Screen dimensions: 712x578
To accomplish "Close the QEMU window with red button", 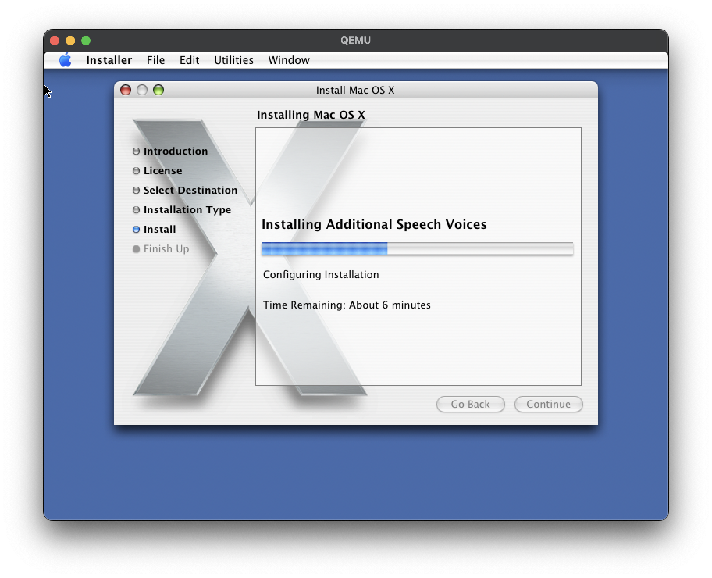I will 55,41.
